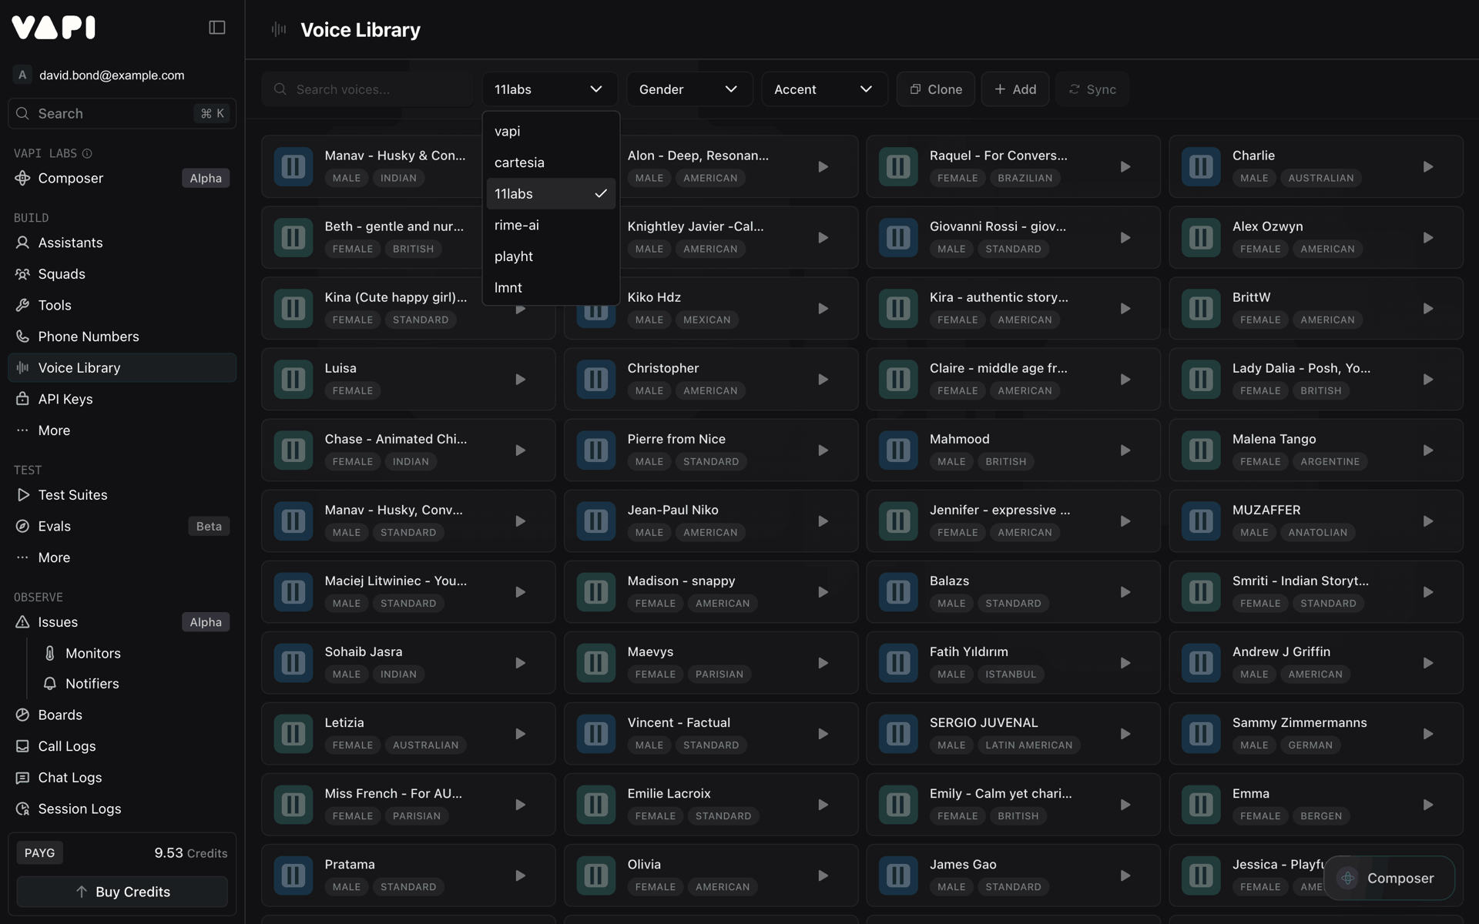Click the PAYG plan badge
This screenshot has width=1479, height=924.
[x=40, y=853]
